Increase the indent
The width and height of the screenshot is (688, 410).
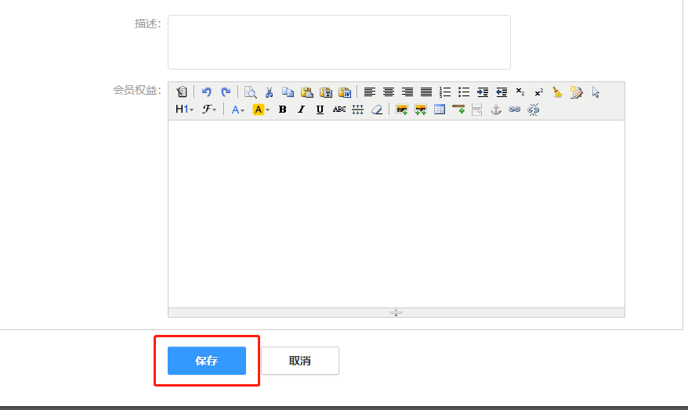coord(483,92)
